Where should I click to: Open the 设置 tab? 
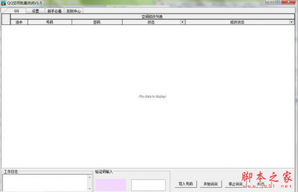[x=35, y=11]
